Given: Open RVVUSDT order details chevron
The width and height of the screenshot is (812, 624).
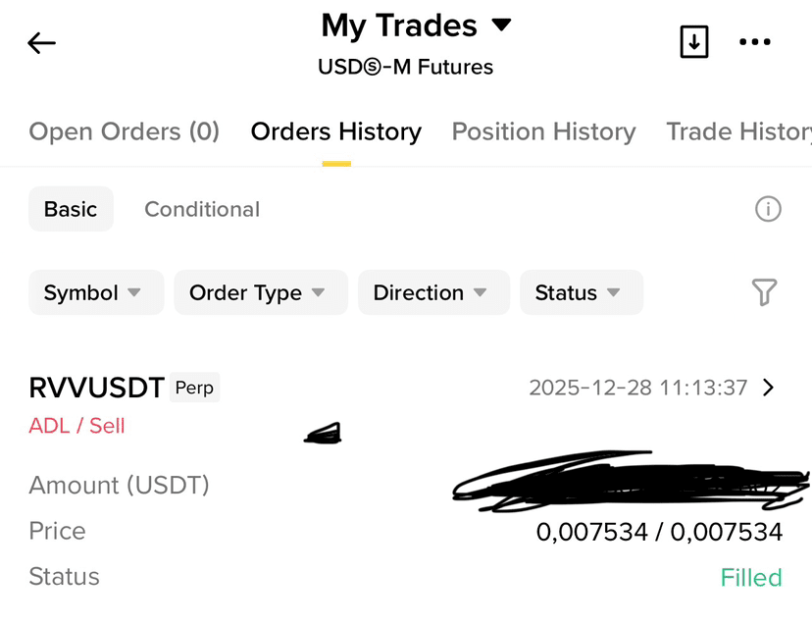Looking at the screenshot, I should [769, 388].
